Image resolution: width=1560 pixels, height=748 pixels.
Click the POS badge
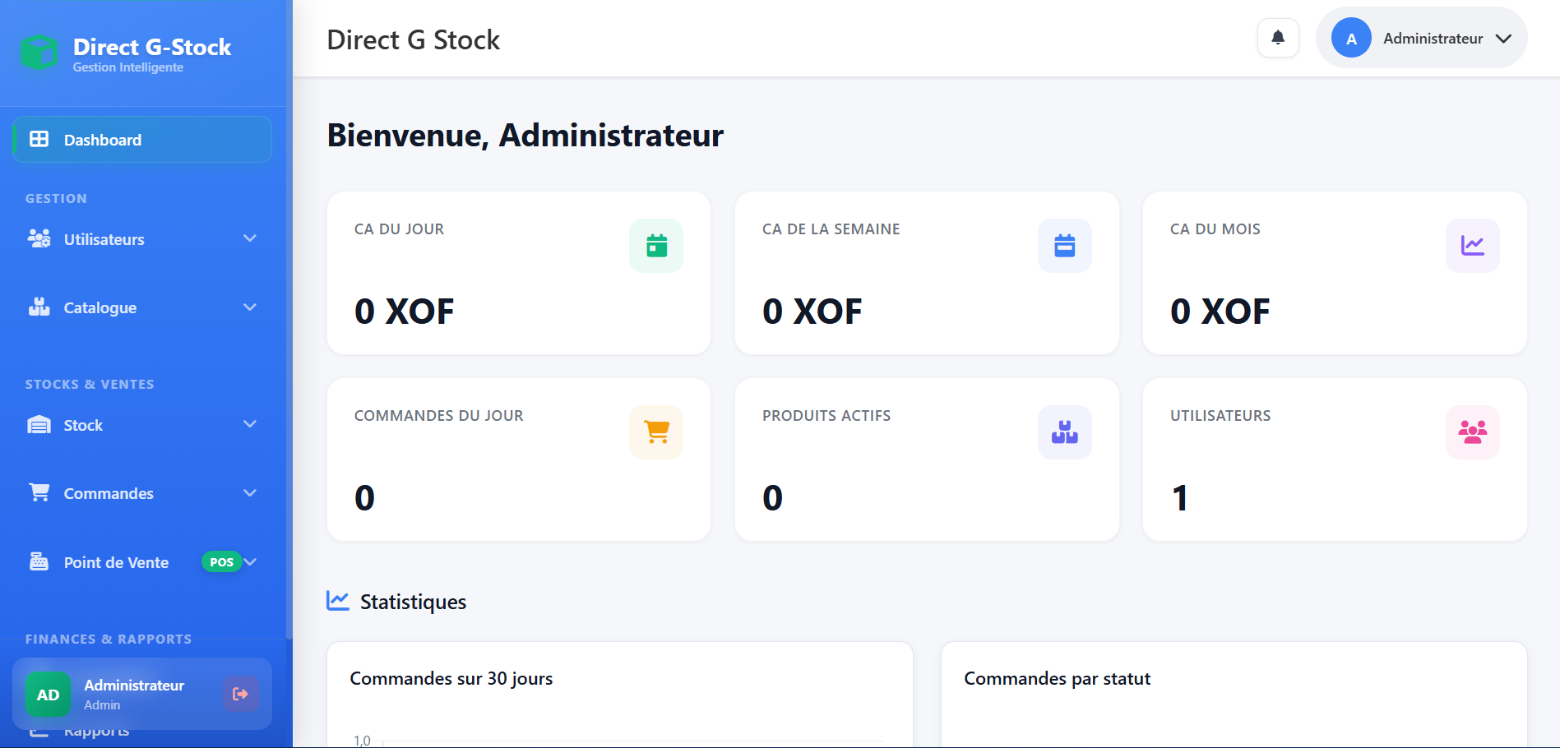[x=221, y=562]
